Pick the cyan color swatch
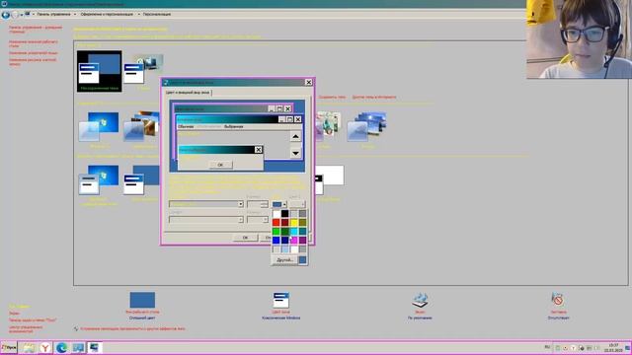This screenshot has width=632, height=355. coord(294,231)
